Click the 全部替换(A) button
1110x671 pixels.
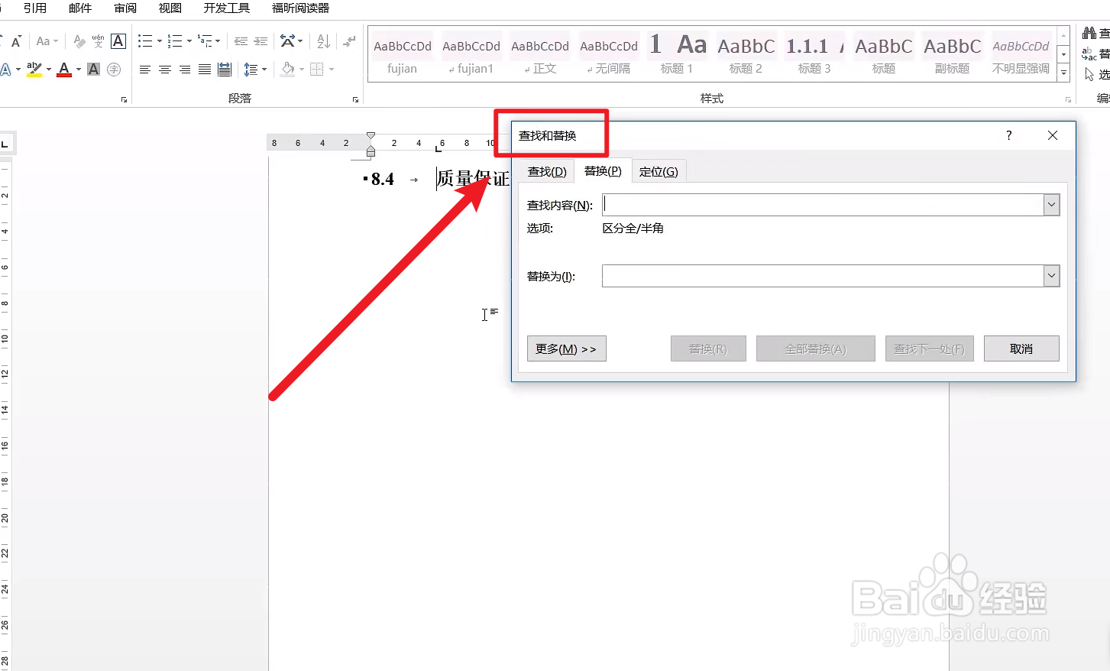click(815, 348)
